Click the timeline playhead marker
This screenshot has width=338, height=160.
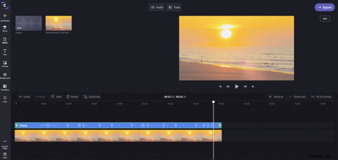pos(213,102)
